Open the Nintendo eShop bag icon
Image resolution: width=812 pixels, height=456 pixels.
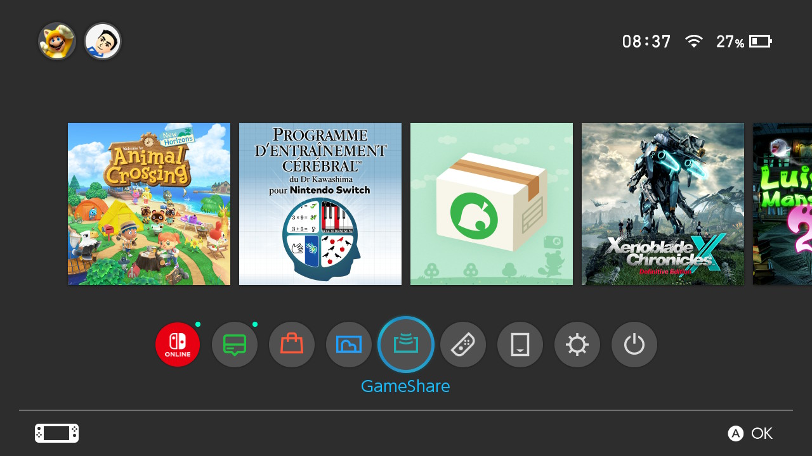[x=292, y=345]
